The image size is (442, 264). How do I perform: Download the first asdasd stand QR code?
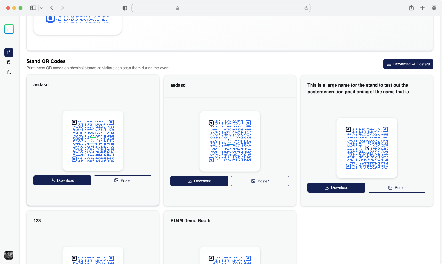(62, 180)
